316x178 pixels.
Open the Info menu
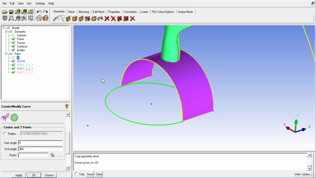29,3
